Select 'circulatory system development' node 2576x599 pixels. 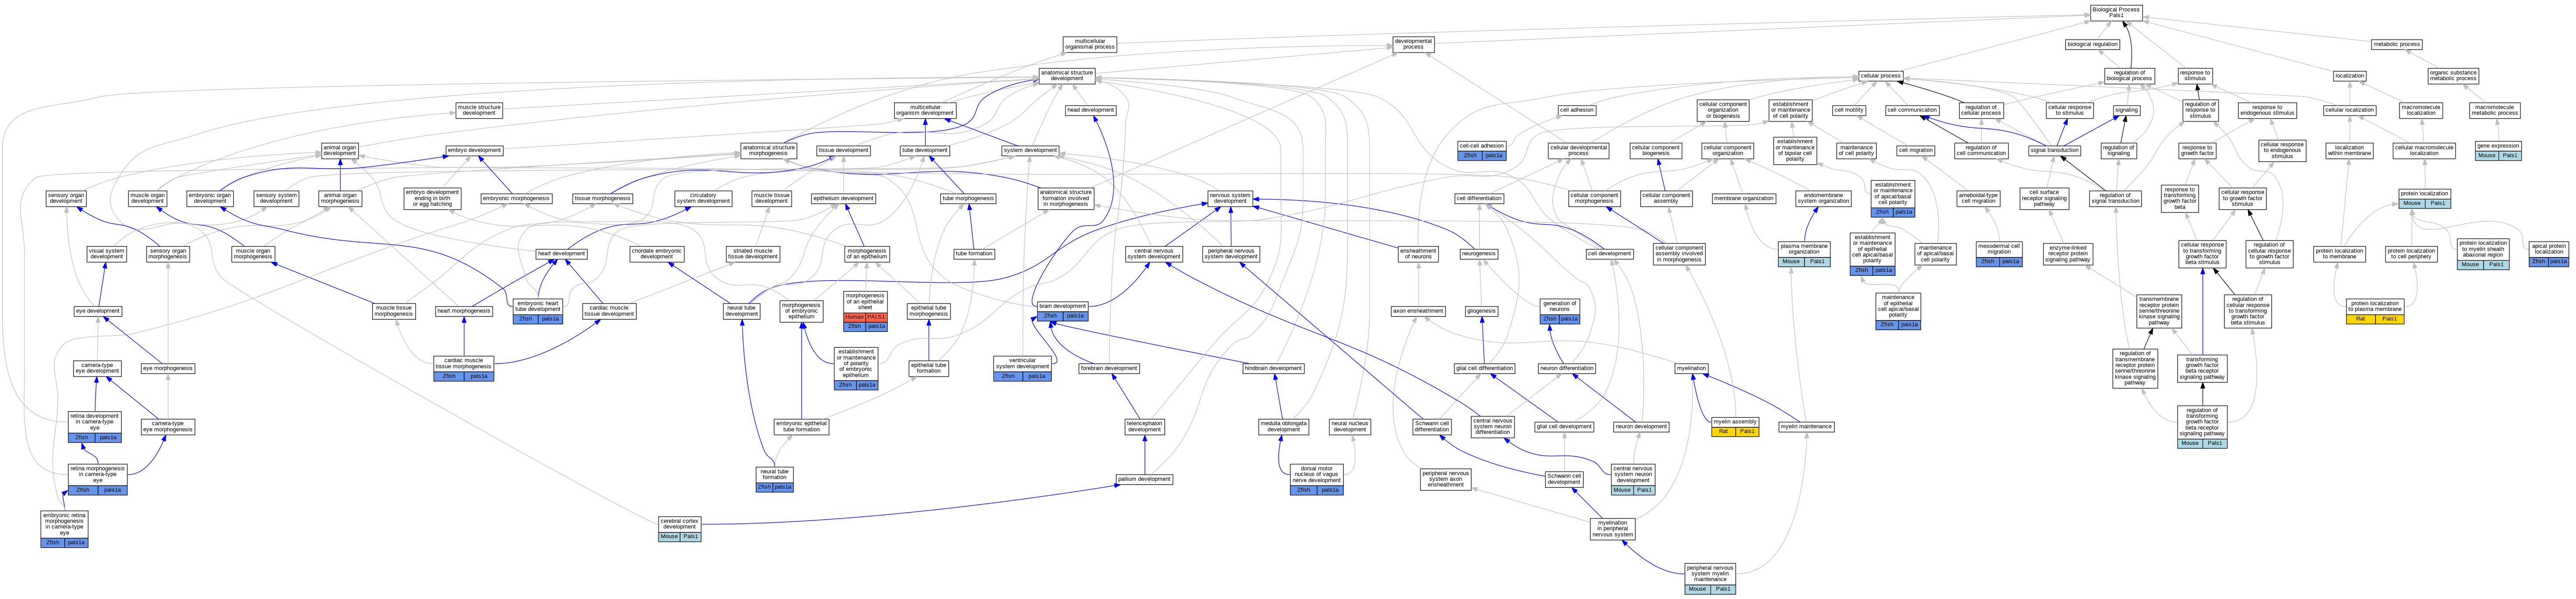pos(703,199)
